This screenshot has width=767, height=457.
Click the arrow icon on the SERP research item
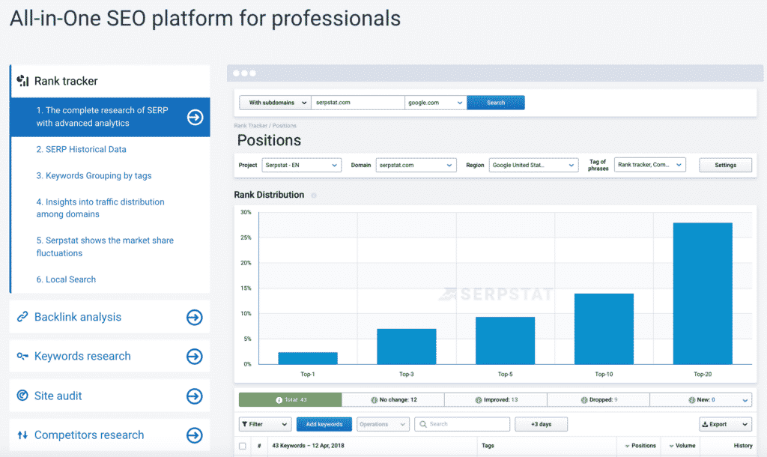click(194, 116)
